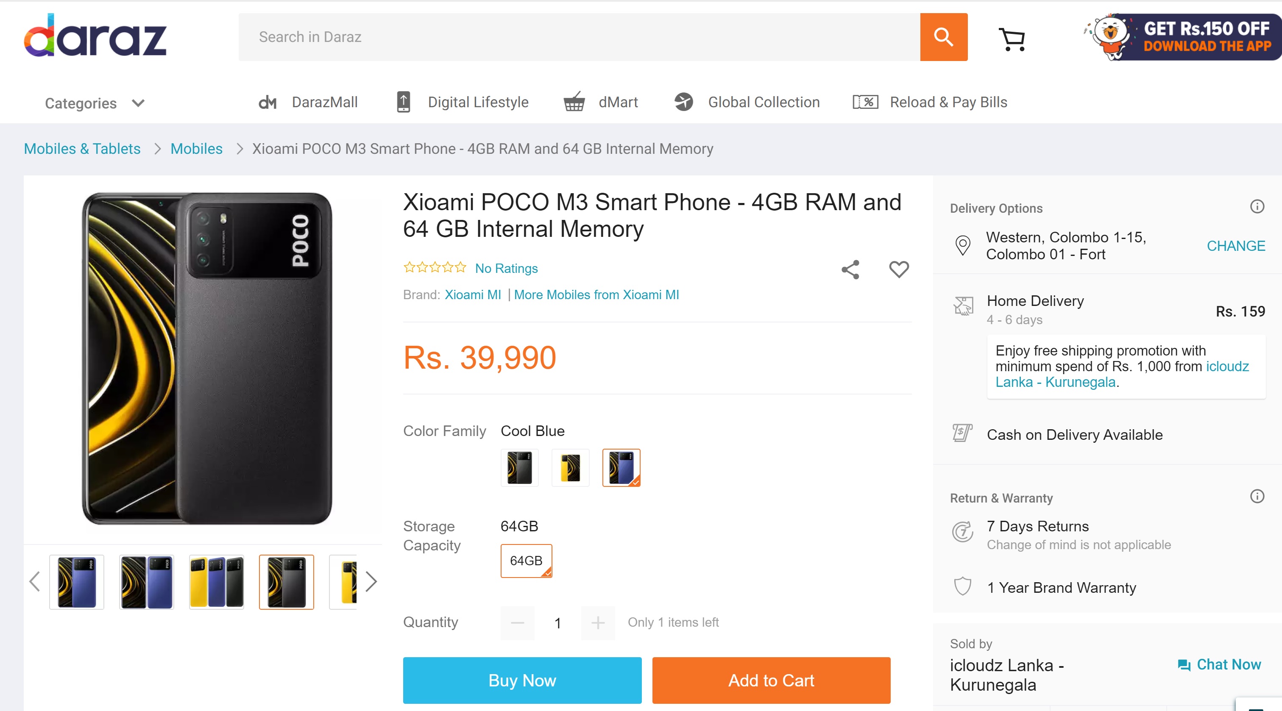This screenshot has width=1282, height=711.
Task: Share this product via share icon
Action: pyautogui.click(x=850, y=269)
